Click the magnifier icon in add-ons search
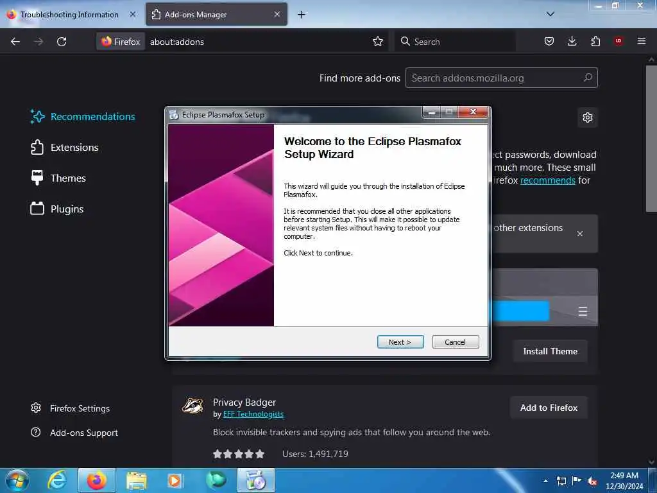 [588, 78]
